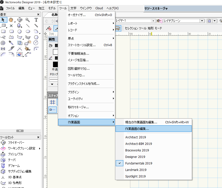Choose 不要情報消去... command
The height and width of the screenshot is (188, 222).
[x=86, y=54]
